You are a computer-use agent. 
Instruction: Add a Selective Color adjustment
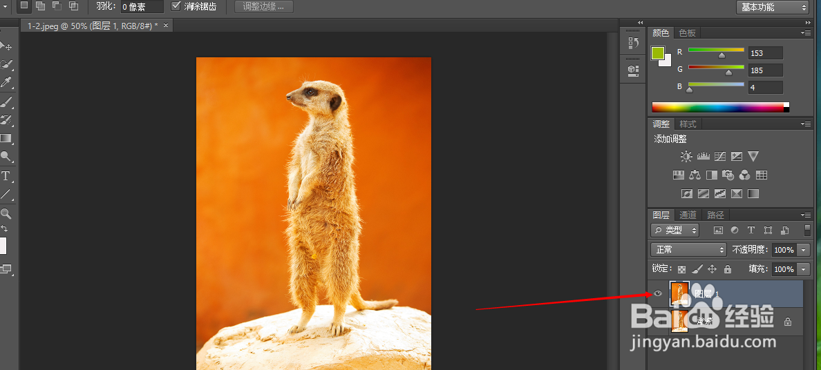[737, 194]
